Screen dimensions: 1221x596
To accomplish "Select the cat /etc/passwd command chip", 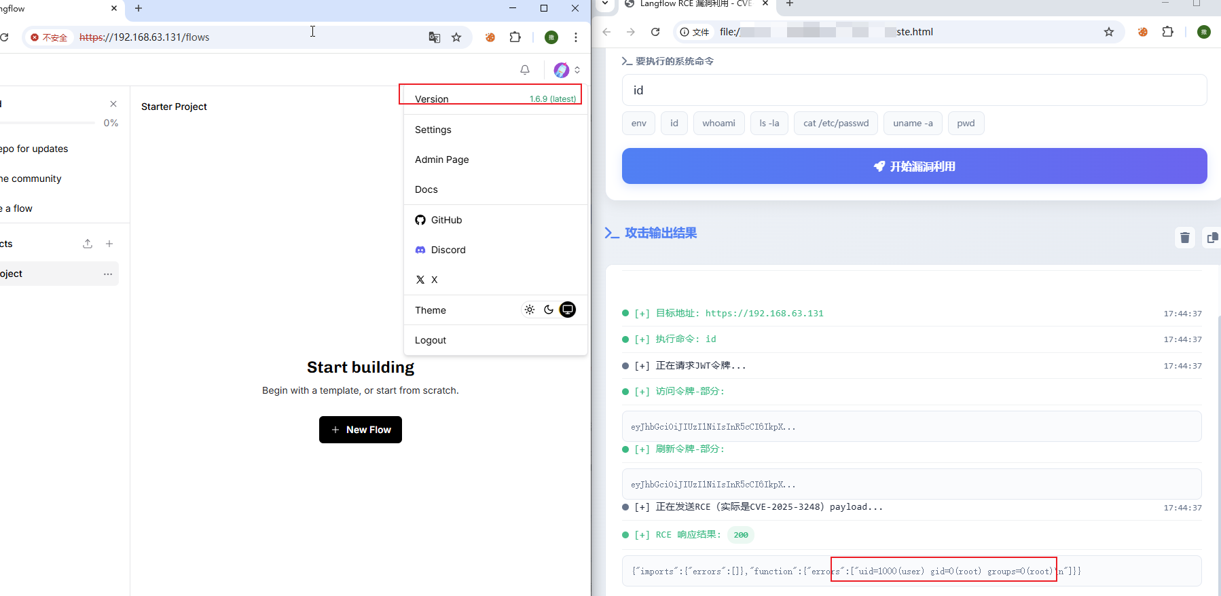I will click(836, 124).
